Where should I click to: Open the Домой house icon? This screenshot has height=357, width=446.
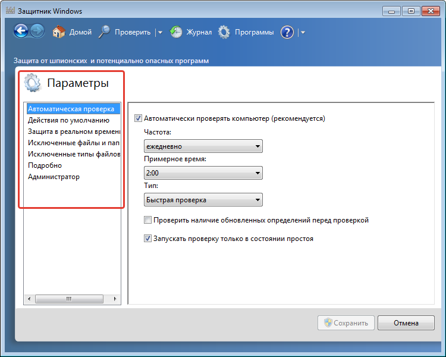pyautogui.click(x=59, y=32)
